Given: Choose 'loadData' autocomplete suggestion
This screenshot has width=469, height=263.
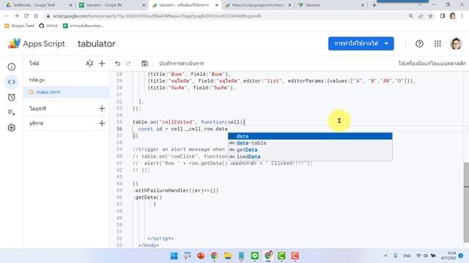Looking at the screenshot, I should click(310, 156).
